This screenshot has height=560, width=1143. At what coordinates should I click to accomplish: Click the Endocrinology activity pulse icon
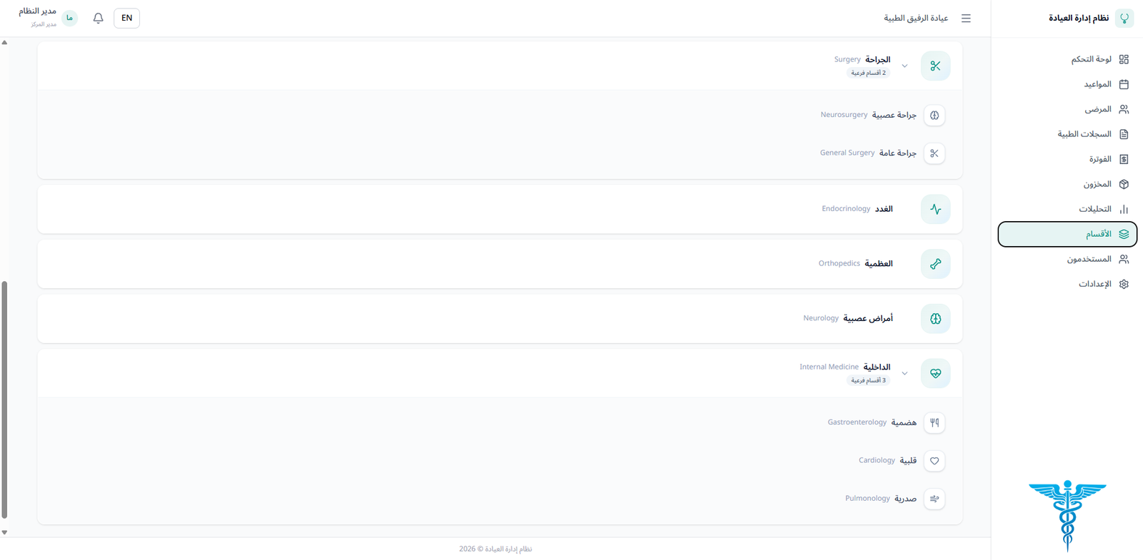[935, 209]
